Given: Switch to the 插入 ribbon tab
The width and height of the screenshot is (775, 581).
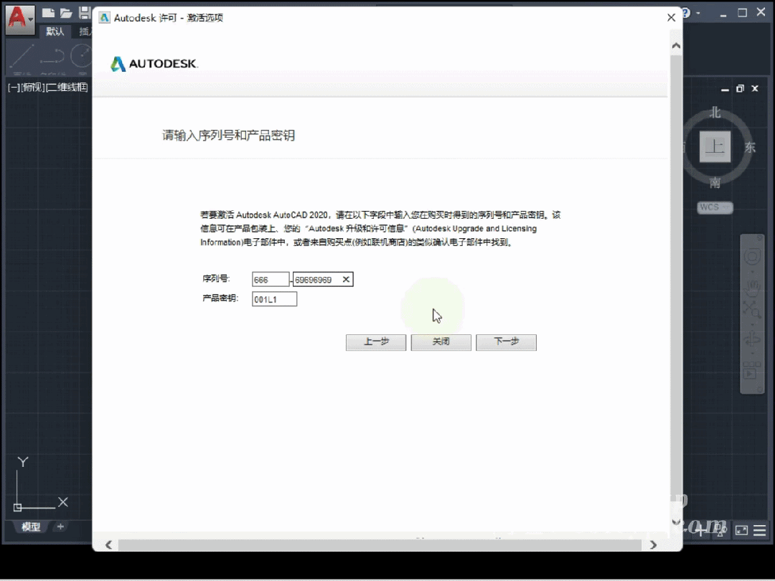Looking at the screenshot, I should [x=85, y=32].
